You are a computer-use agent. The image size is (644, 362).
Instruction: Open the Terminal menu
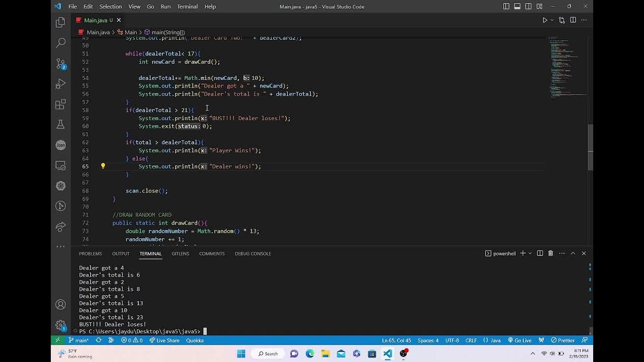pyautogui.click(x=187, y=7)
